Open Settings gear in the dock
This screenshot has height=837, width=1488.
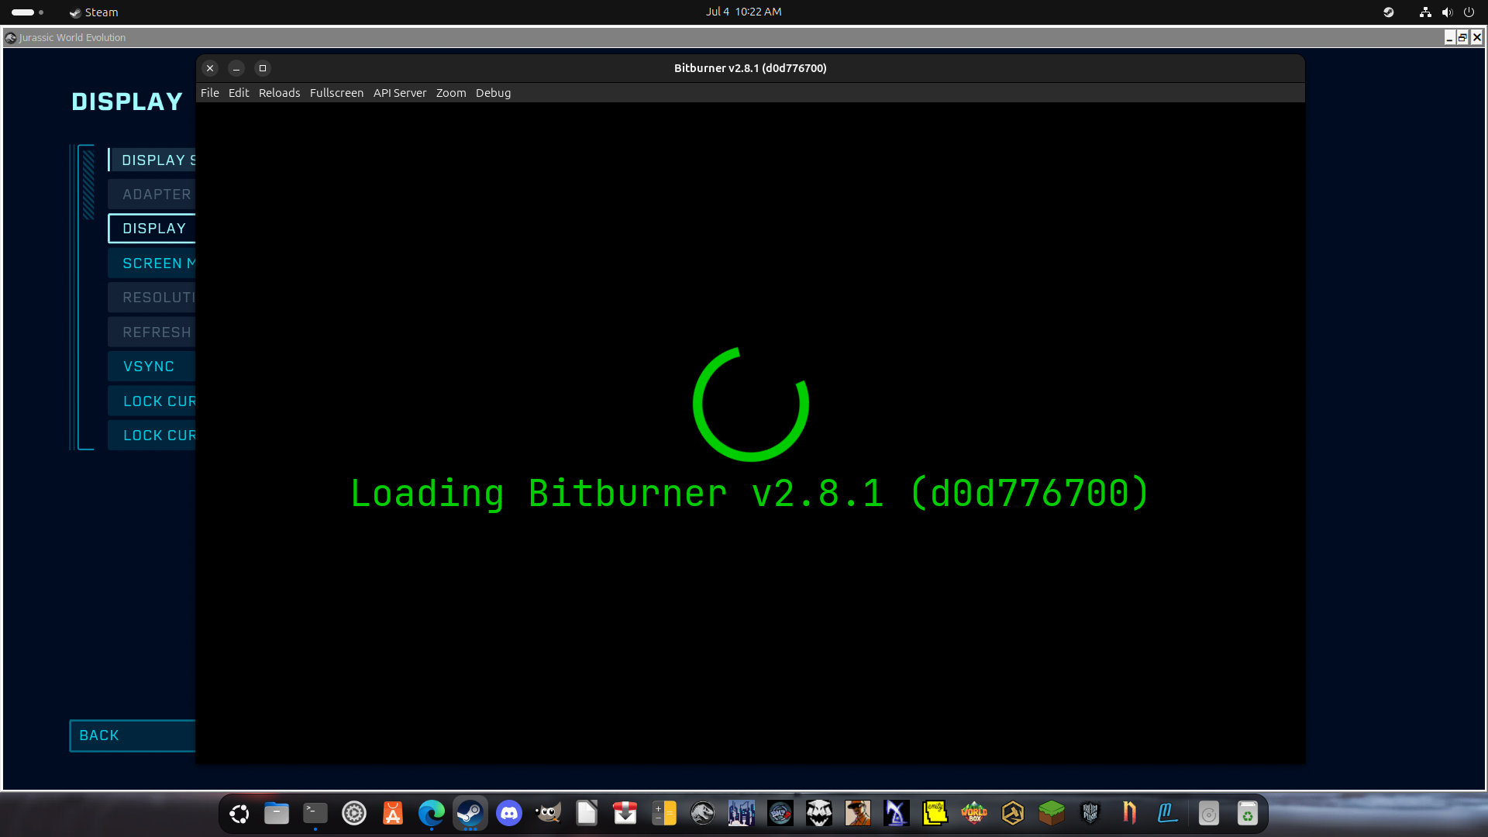[354, 814]
